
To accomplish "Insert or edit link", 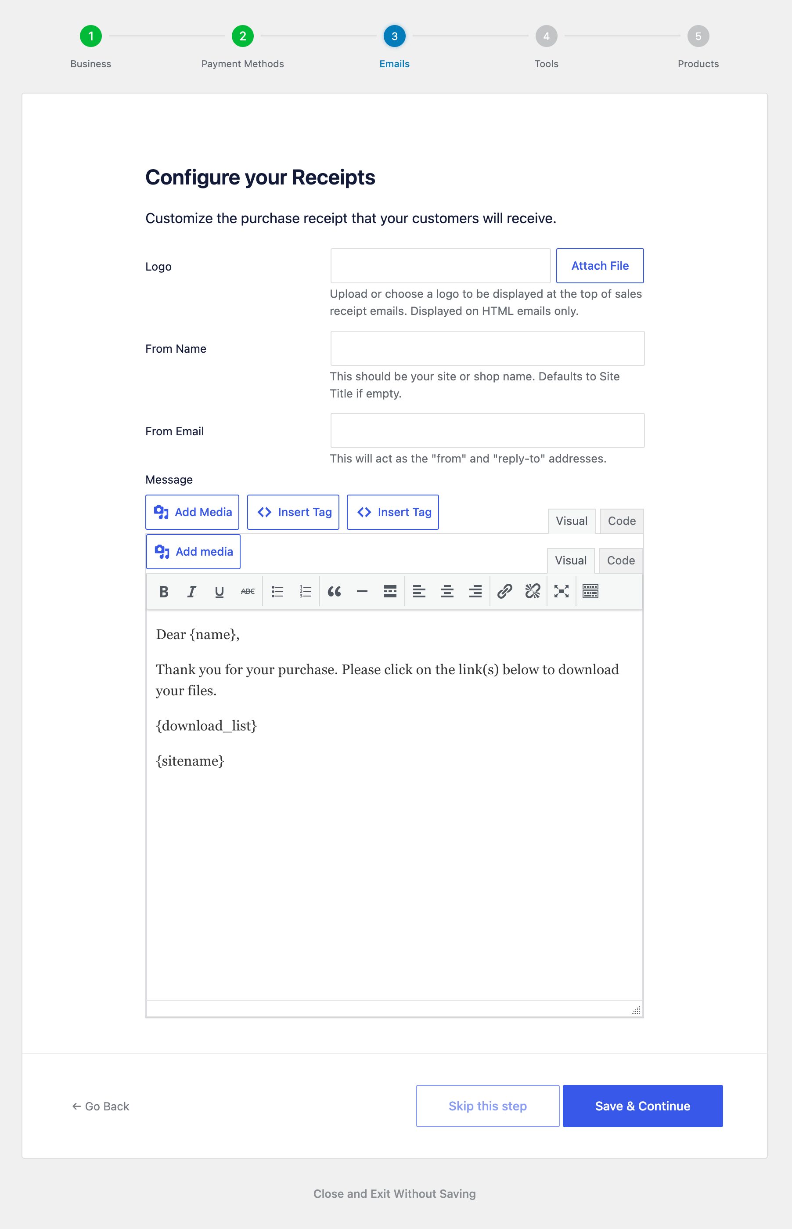I will point(504,592).
